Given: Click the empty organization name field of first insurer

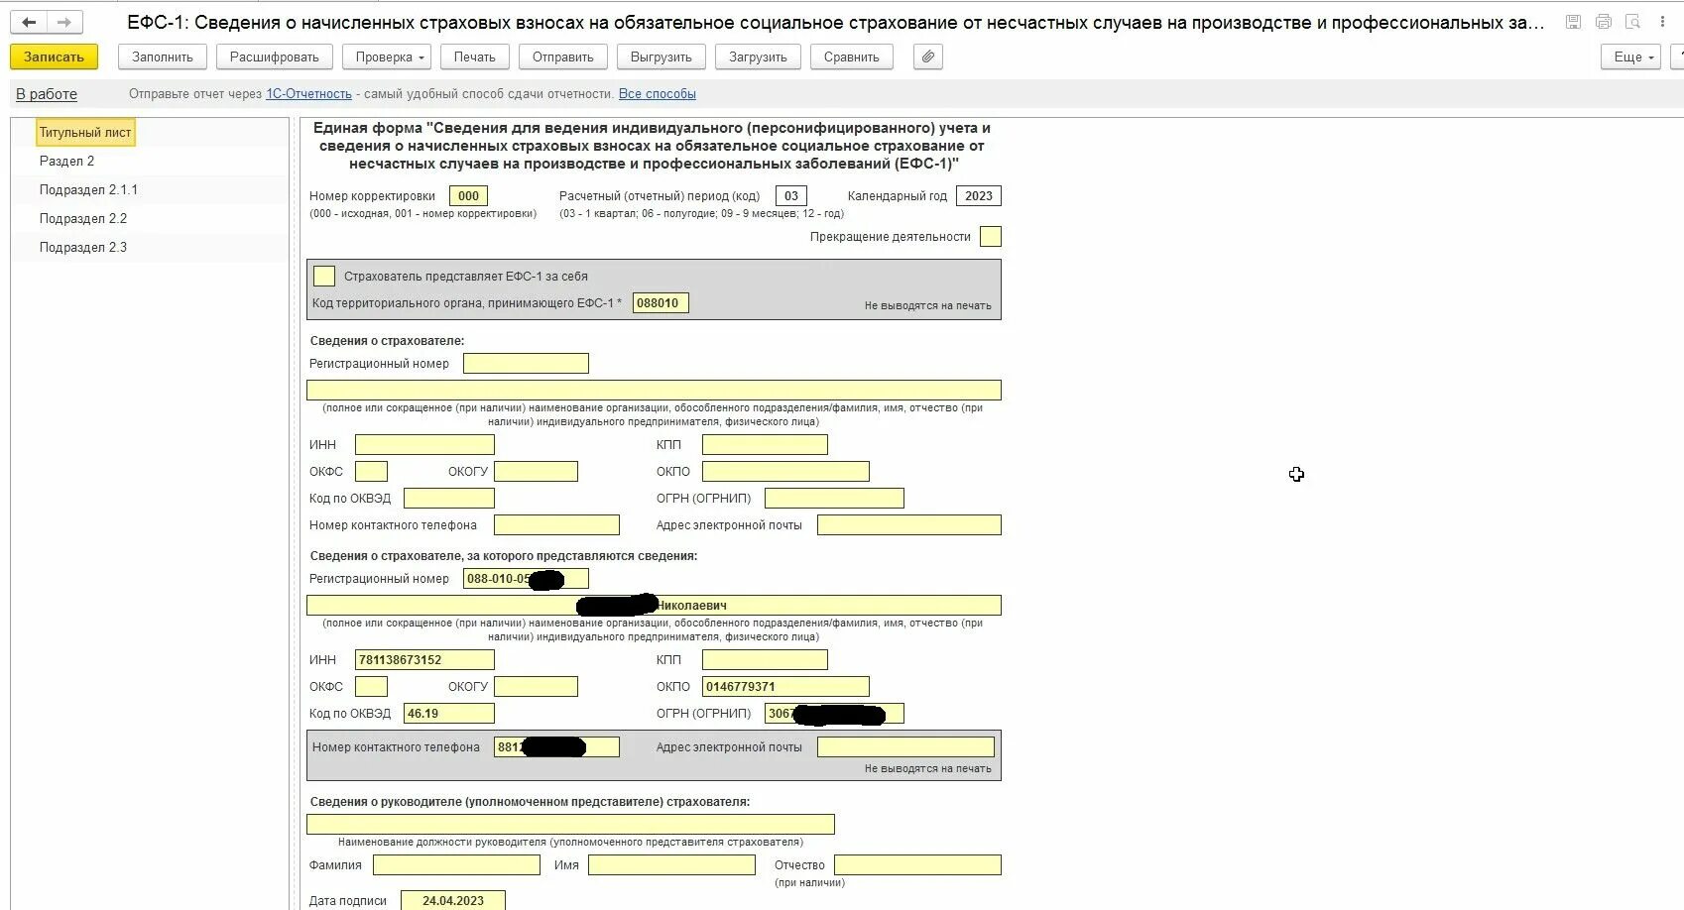Looking at the screenshot, I should click(654, 391).
